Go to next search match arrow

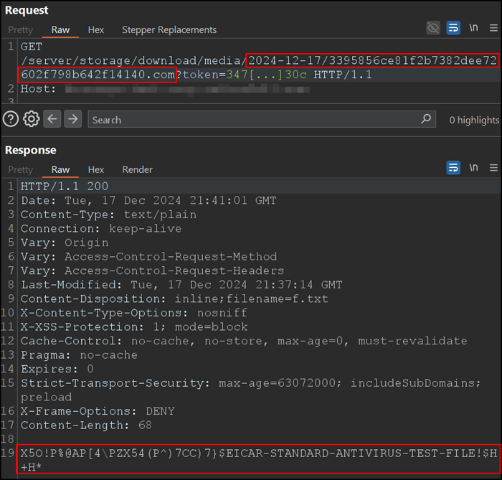(72, 119)
